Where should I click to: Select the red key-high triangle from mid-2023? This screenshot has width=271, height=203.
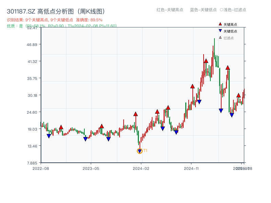coord(102,126)
